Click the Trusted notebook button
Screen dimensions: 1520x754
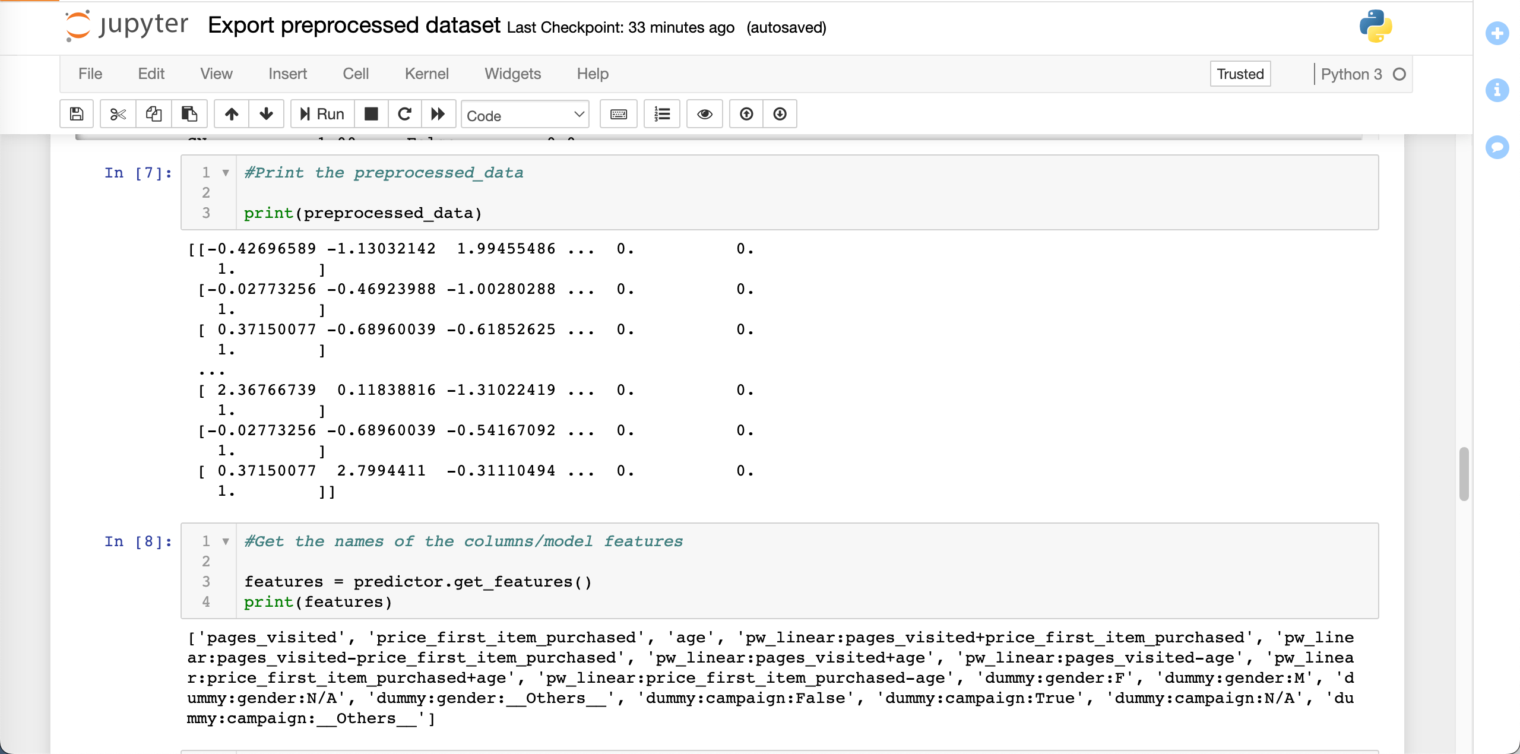coord(1240,74)
